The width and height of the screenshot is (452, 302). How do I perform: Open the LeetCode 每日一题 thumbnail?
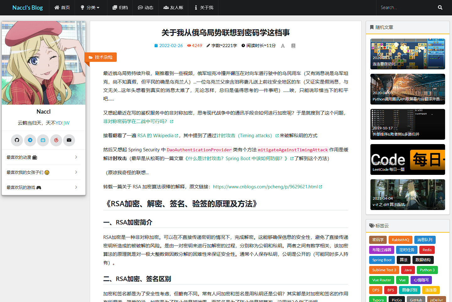(x=407, y=159)
